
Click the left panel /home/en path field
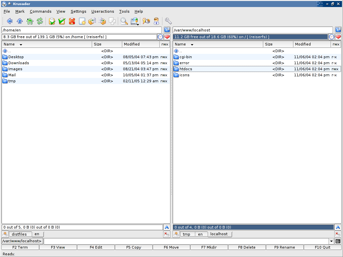pyautogui.click(x=82, y=30)
